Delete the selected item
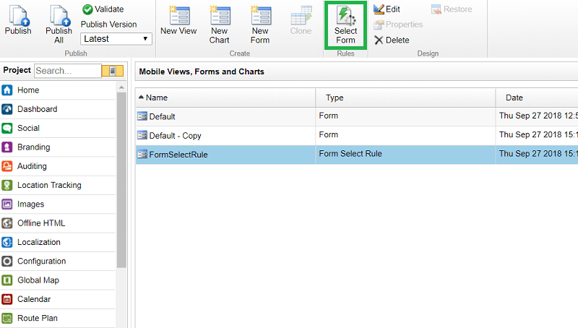578x328 pixels. coord(392,40)
